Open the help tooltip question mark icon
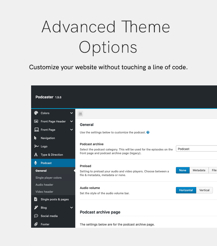This screenshot has height=246, width=217. click(148, 132)
